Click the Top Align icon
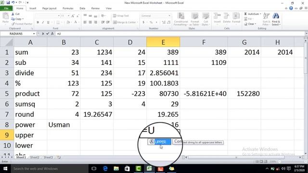The height and width of the screenshot is (173, 308). point(85,15)
